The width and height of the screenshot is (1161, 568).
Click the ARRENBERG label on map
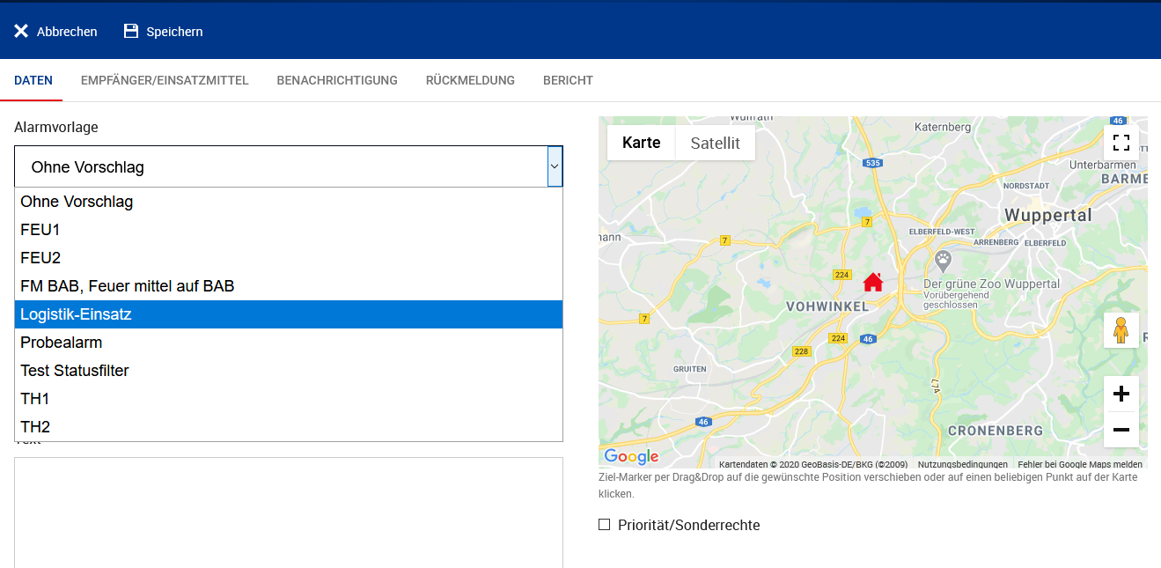(x=996, y=242)
